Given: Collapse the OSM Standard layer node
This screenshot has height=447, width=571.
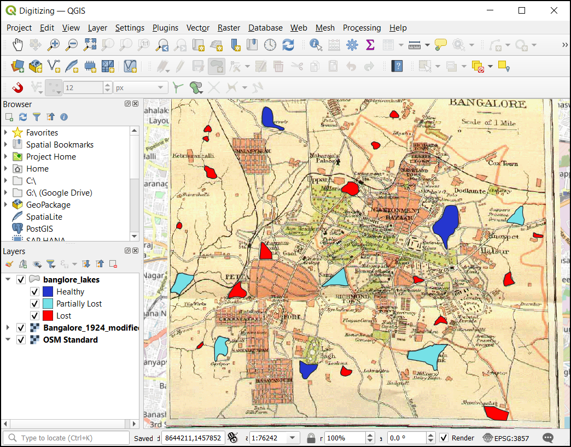Looking at the screenshot, I should 8,340.
